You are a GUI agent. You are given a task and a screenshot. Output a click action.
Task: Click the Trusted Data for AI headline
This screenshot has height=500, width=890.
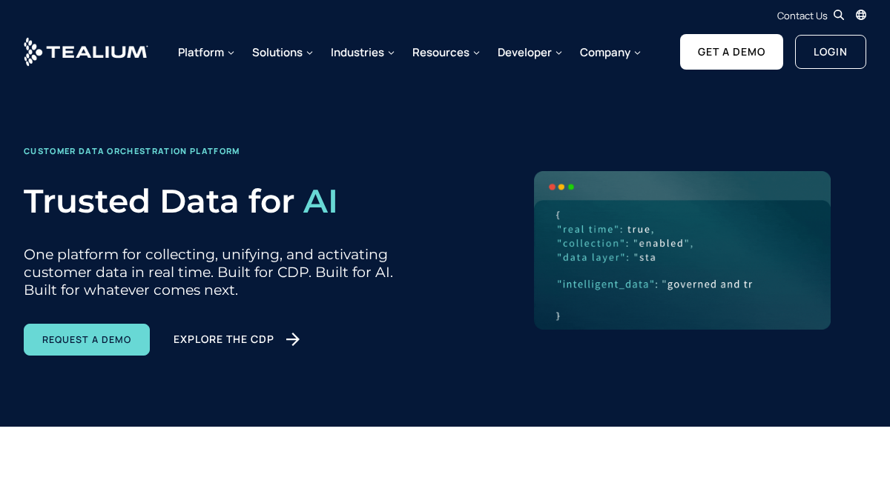tap(180, 201)
